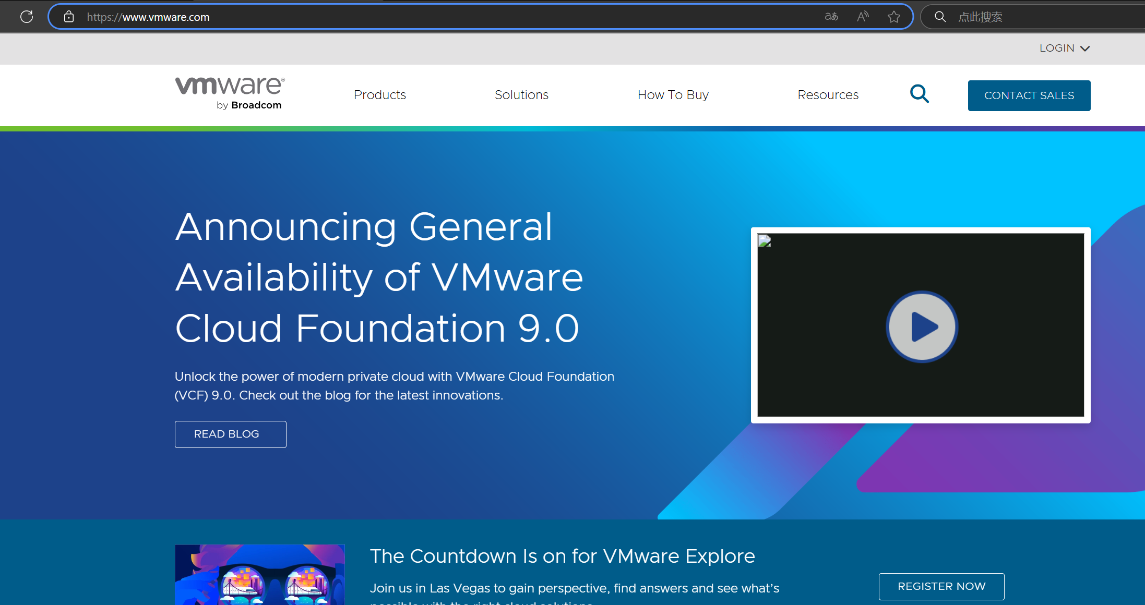Play the VMware Cloud Foundation video
This screenshot has width=1145, height=605.
point(922,326)
